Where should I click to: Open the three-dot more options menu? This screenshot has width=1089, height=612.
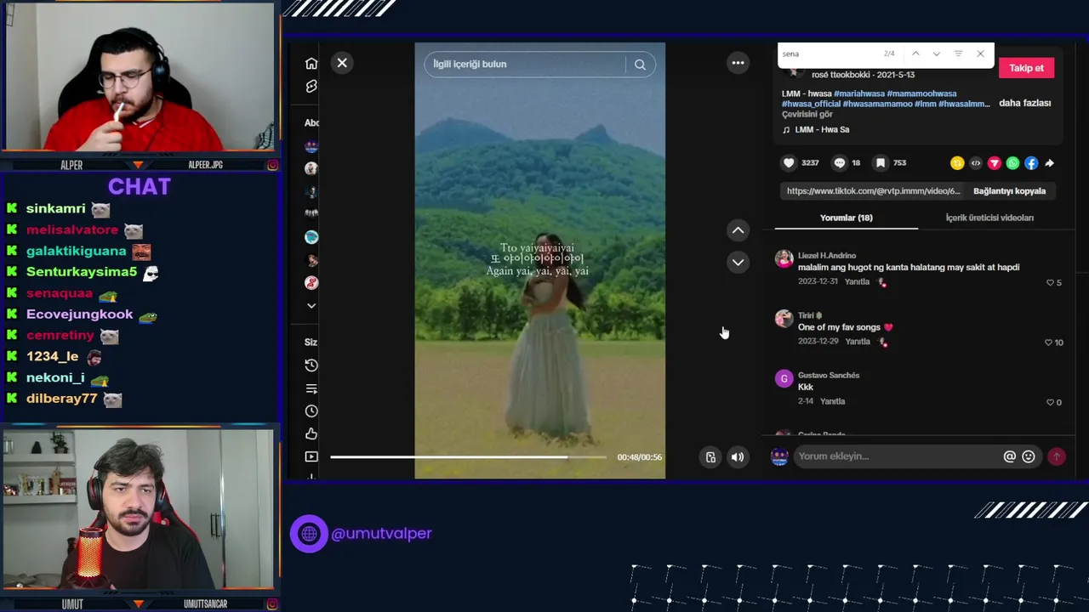tap(738, 63)
